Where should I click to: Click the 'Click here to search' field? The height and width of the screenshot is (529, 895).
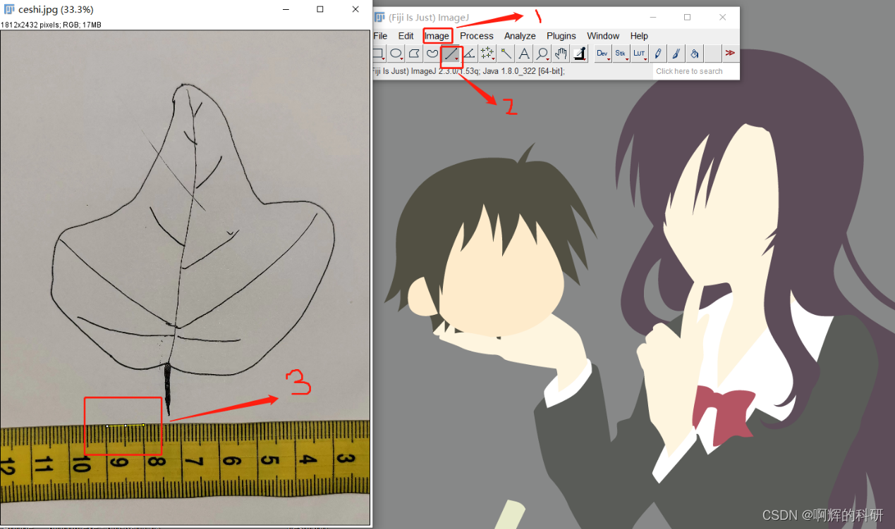click(x=695, y=71)
